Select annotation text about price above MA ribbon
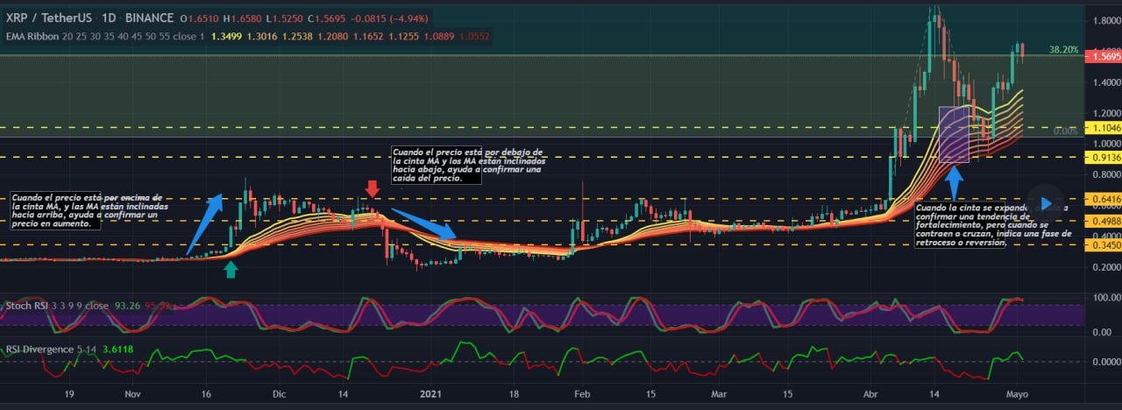The width and height of the screenshot is (1122, 410). coord(87,210)
